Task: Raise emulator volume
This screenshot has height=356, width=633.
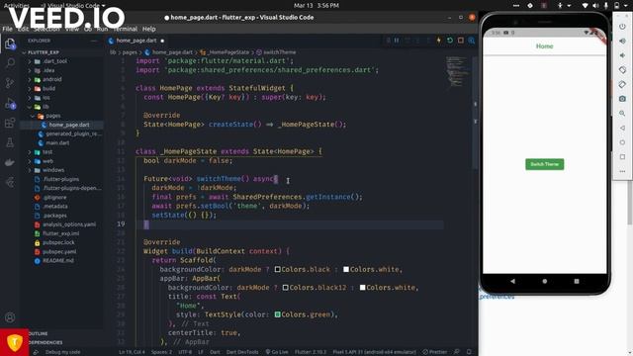Action: pos(622,41)
